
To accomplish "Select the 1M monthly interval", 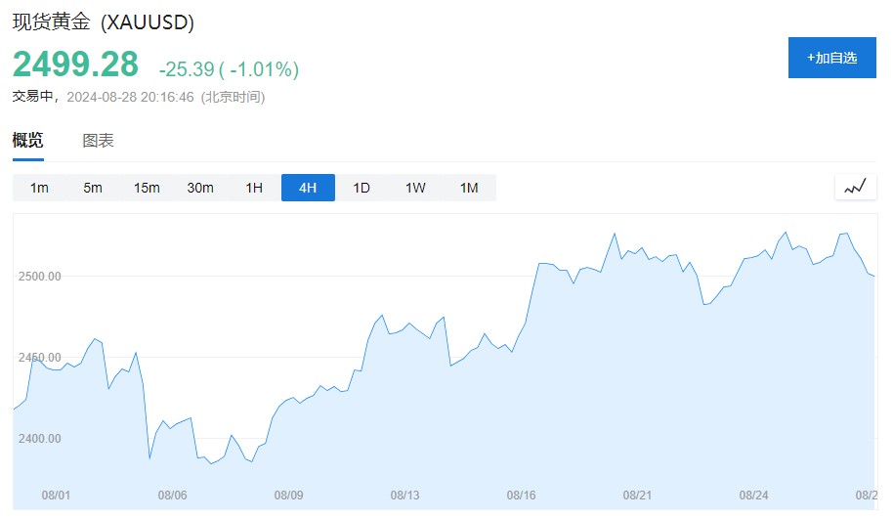I will (469, 188).
